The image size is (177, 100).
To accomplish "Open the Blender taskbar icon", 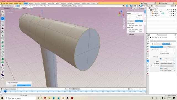I will click(x=63, y=98).
